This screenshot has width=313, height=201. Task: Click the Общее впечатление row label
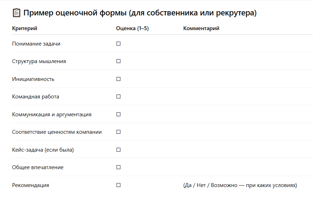37,167
